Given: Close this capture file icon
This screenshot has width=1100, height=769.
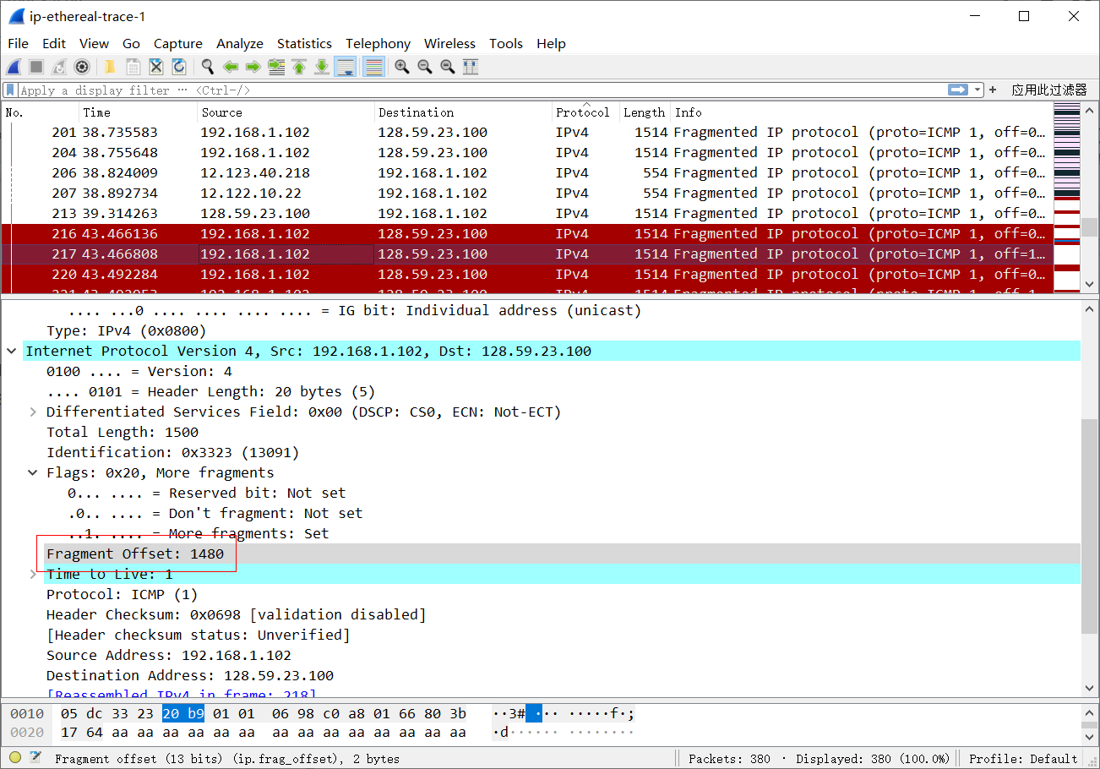Looking at the screenshot, I should click(x=155, y=67).
